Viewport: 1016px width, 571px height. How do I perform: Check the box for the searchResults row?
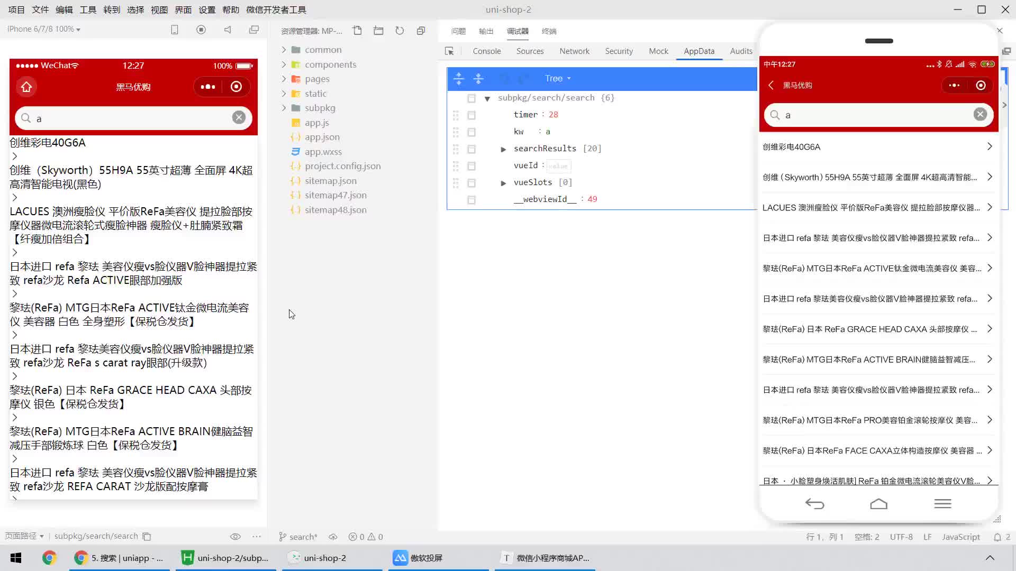tap(471, 149)
